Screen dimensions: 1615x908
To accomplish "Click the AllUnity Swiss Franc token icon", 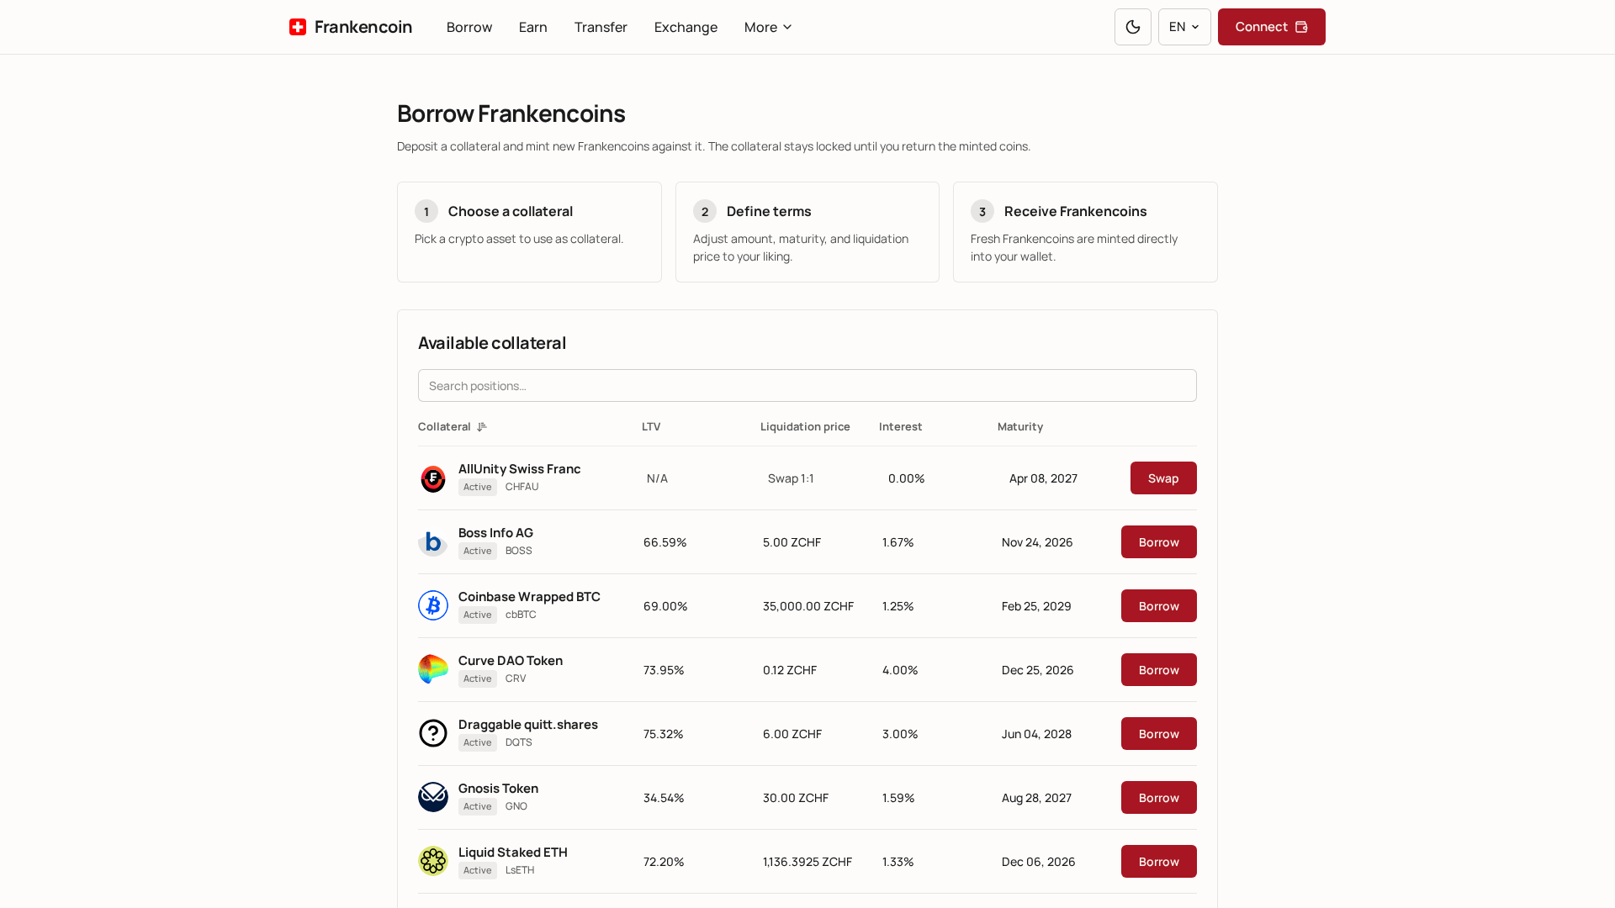I will pos(433,478).
